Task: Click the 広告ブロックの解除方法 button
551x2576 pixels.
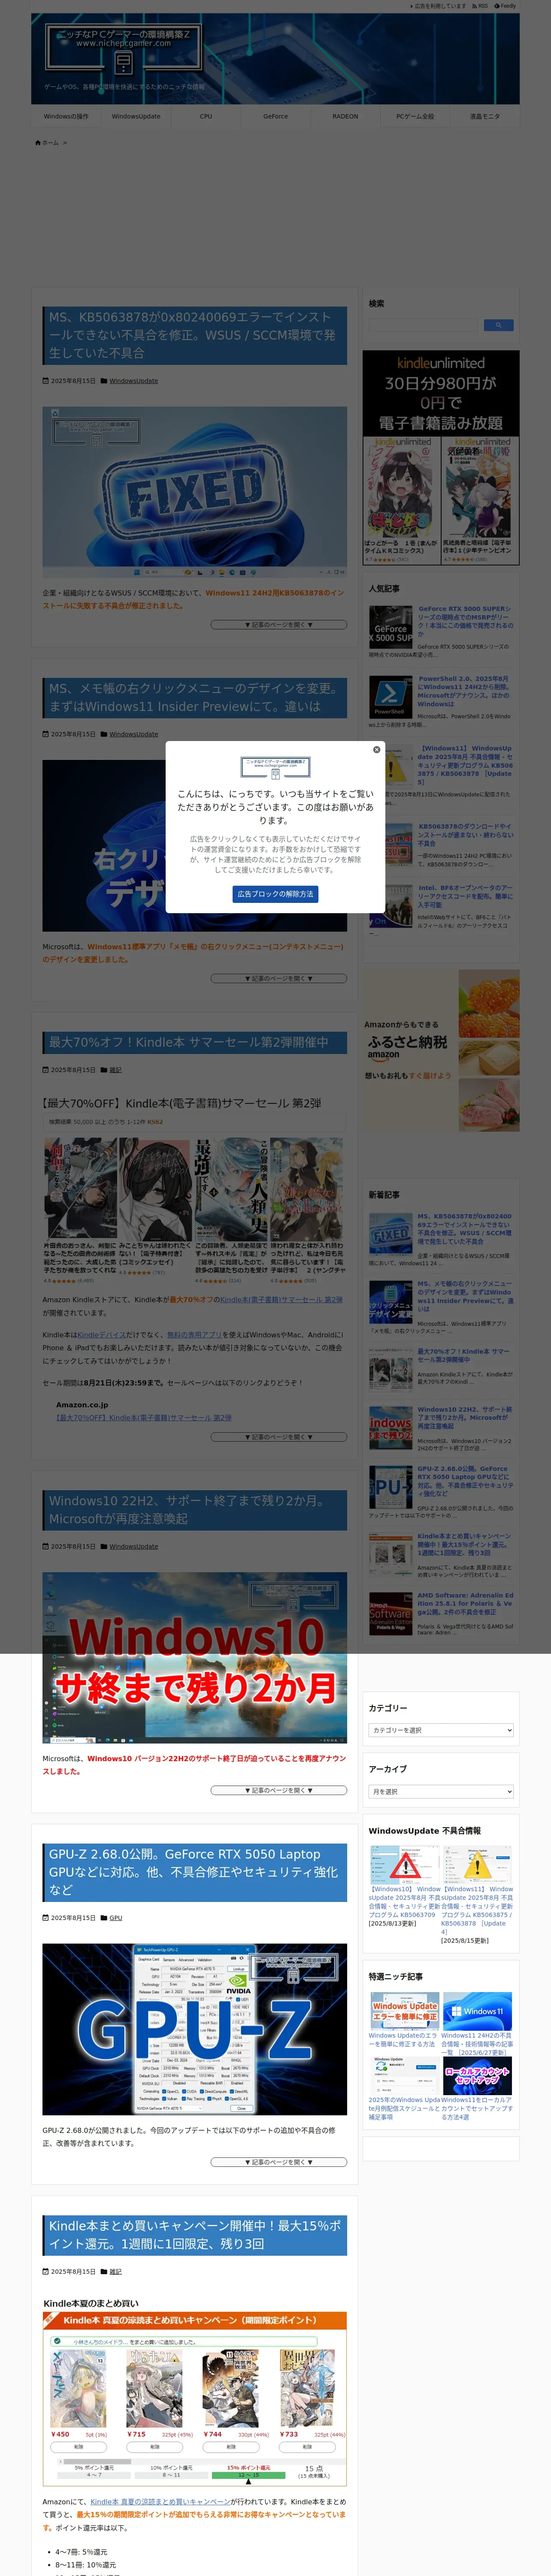Action: [275, 894]
